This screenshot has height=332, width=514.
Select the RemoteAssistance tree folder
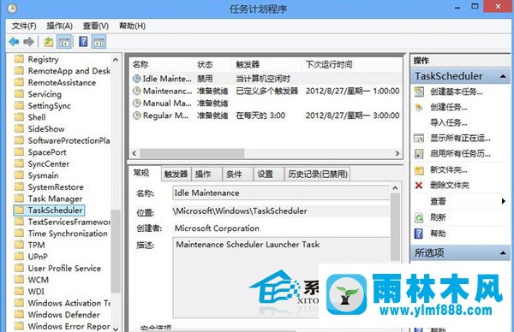pos(62,82)
